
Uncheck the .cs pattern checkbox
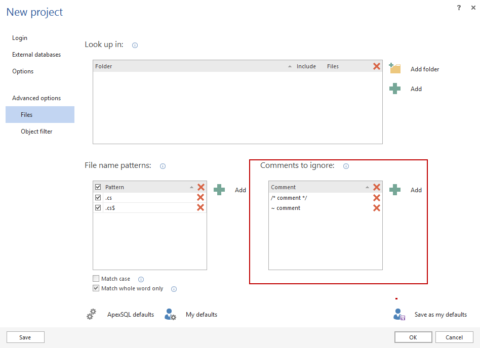click(98, 198)
